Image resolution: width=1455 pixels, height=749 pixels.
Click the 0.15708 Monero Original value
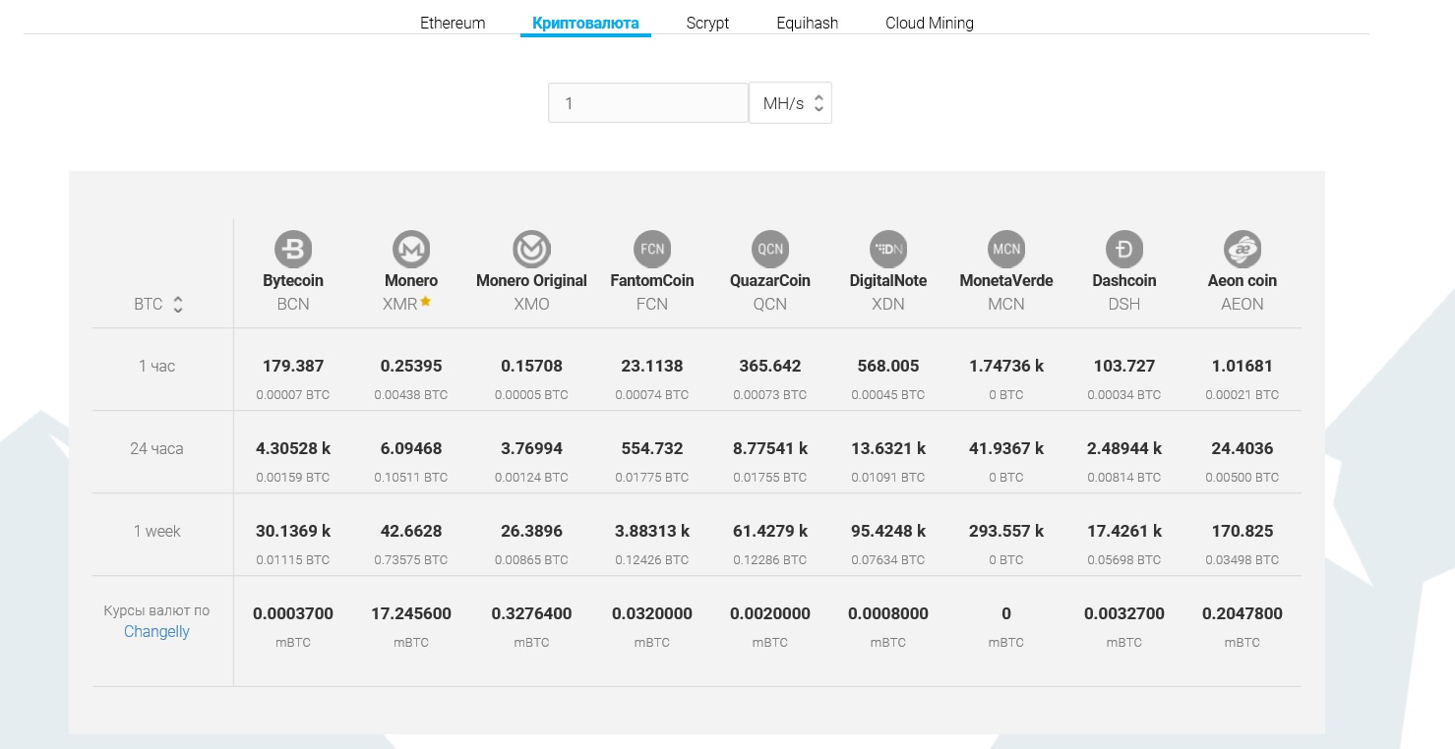click(x=531, y=366)
